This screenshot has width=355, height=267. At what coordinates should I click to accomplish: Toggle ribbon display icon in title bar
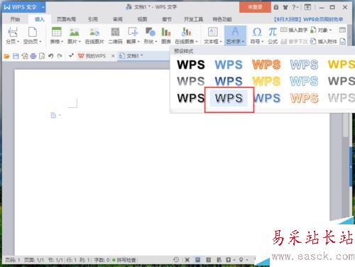(307, 7)
